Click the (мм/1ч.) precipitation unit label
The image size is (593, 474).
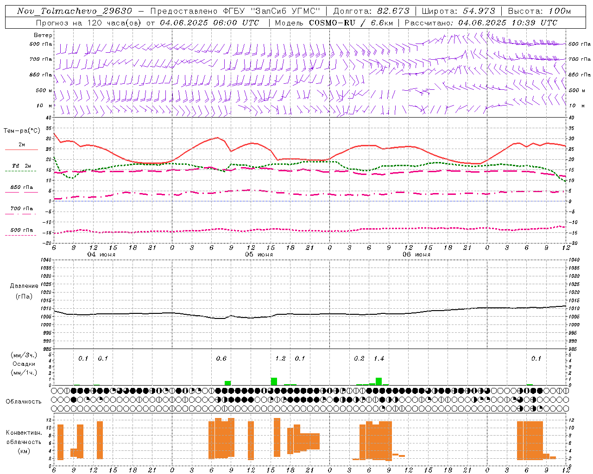coord(24,373)
